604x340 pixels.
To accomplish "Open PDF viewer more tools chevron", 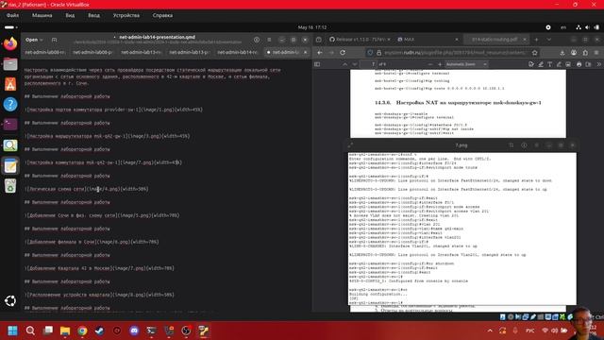I will coord(598,64).
